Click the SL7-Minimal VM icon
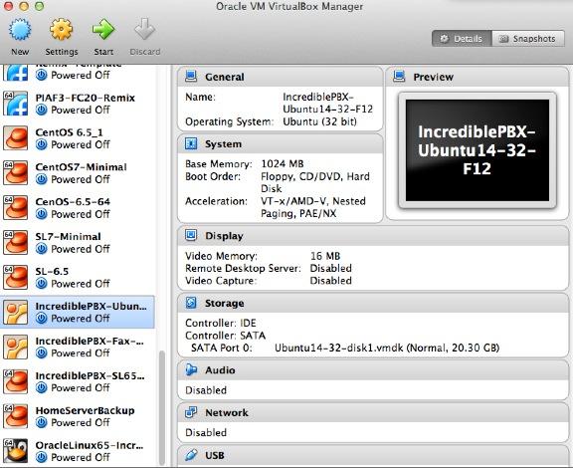The height and width of the screenshot is (468, 573). pos(15,243)
